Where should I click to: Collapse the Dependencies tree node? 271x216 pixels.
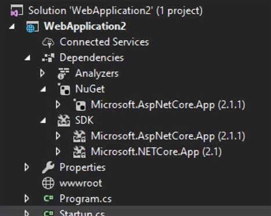[x=28, y=57]
